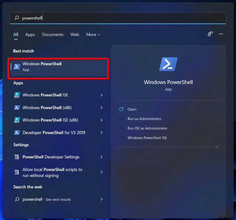This screenshot has height=220, width=236.
Task: Open the ellipsis options menu top right
Action: pos(221,34)
